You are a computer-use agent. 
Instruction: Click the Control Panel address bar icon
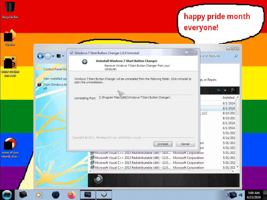click(59, 56)
